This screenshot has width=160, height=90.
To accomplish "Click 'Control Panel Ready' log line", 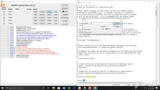I will [22, 57].
